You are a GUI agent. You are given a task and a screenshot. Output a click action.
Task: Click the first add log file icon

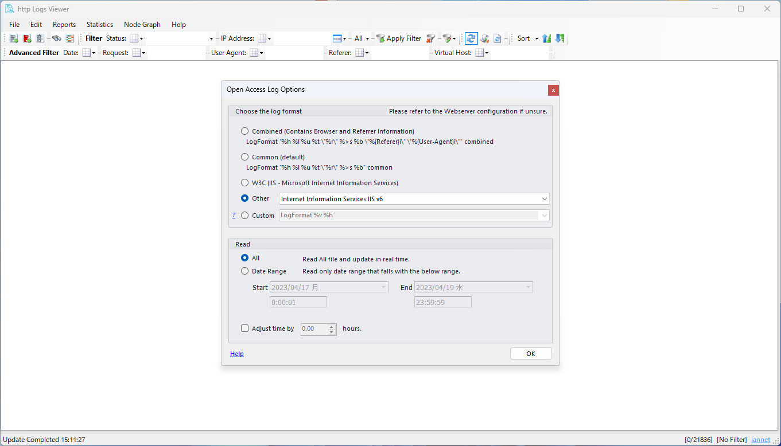click(x=14, y=38)
